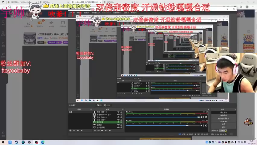Open the taskbar clock showing 18:22
This screenshot has width=257, height=145.
[252, 142]
